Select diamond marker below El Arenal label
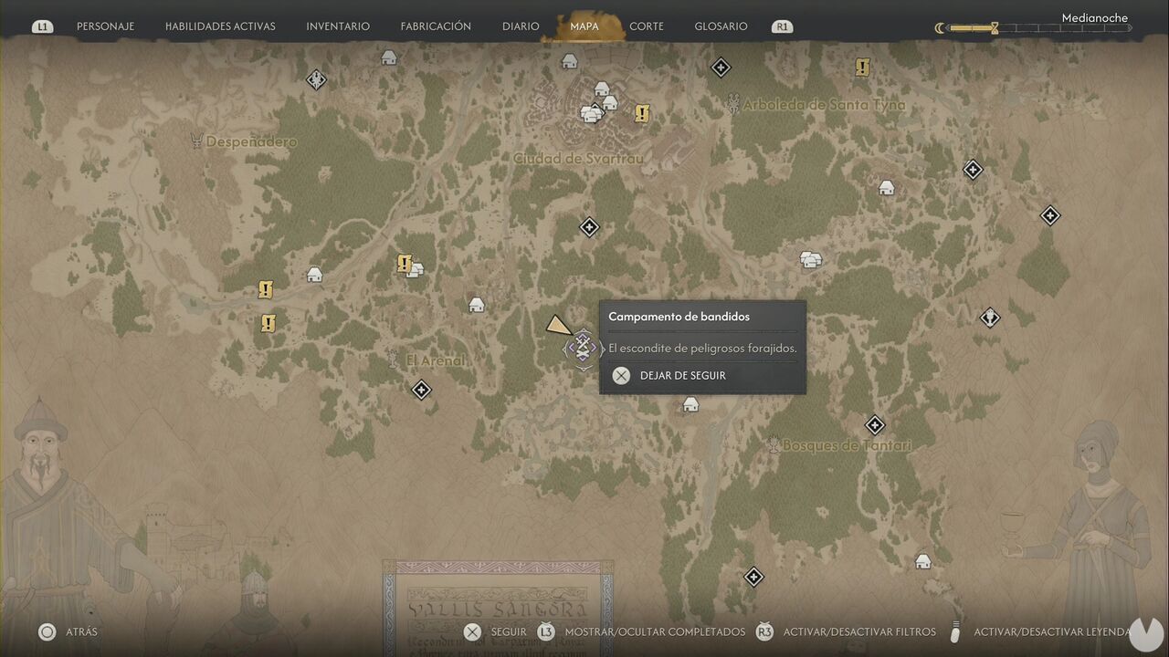Image resolution: width=1169 pixels, height=657 pixels. [420, 390]
